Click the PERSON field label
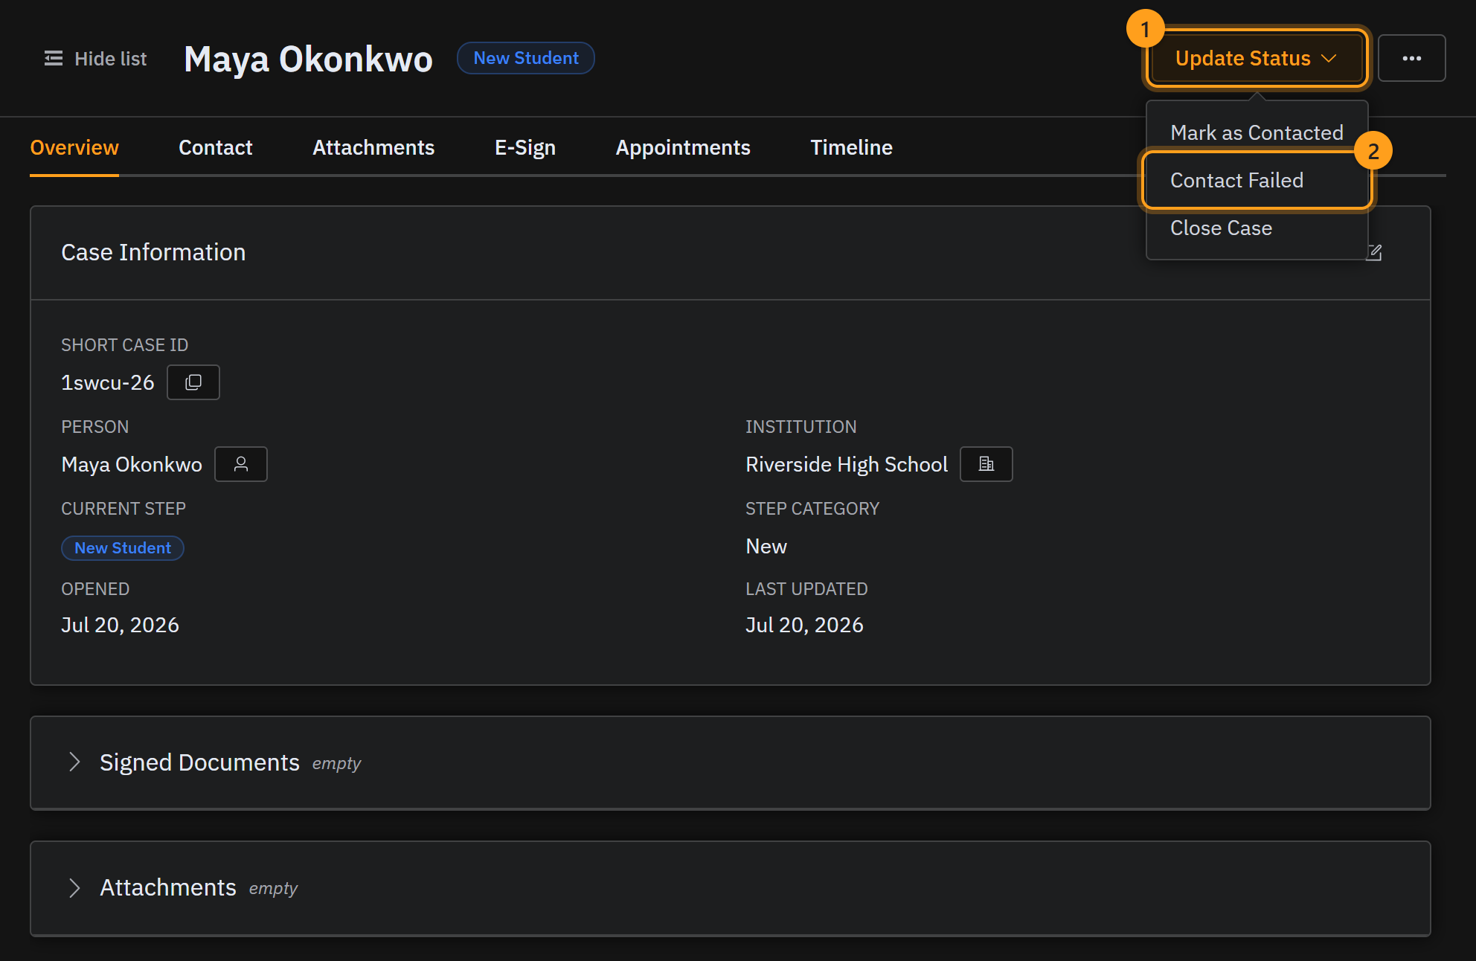Viewport: 1476px width, 961px height. [x=95, y=427]
